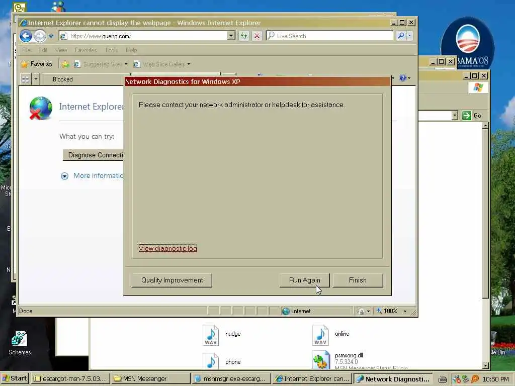
Task: Click the address bar showing quenq.com
Action: (x=143, y=36)
